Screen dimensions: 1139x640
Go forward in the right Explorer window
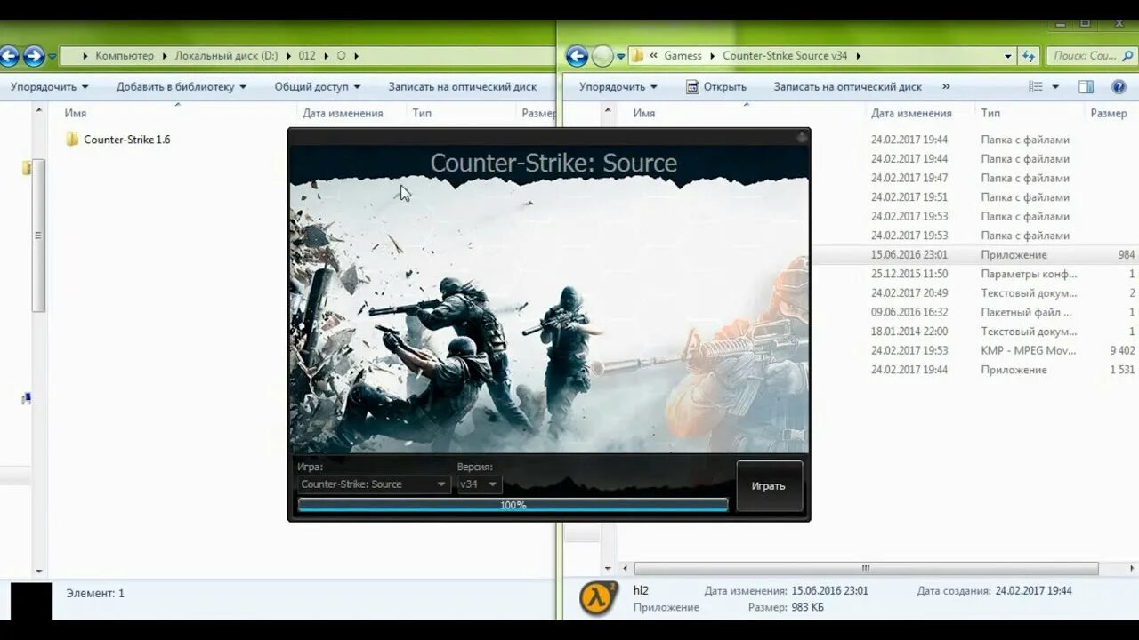pyautogui.click(x=602, y=56)
